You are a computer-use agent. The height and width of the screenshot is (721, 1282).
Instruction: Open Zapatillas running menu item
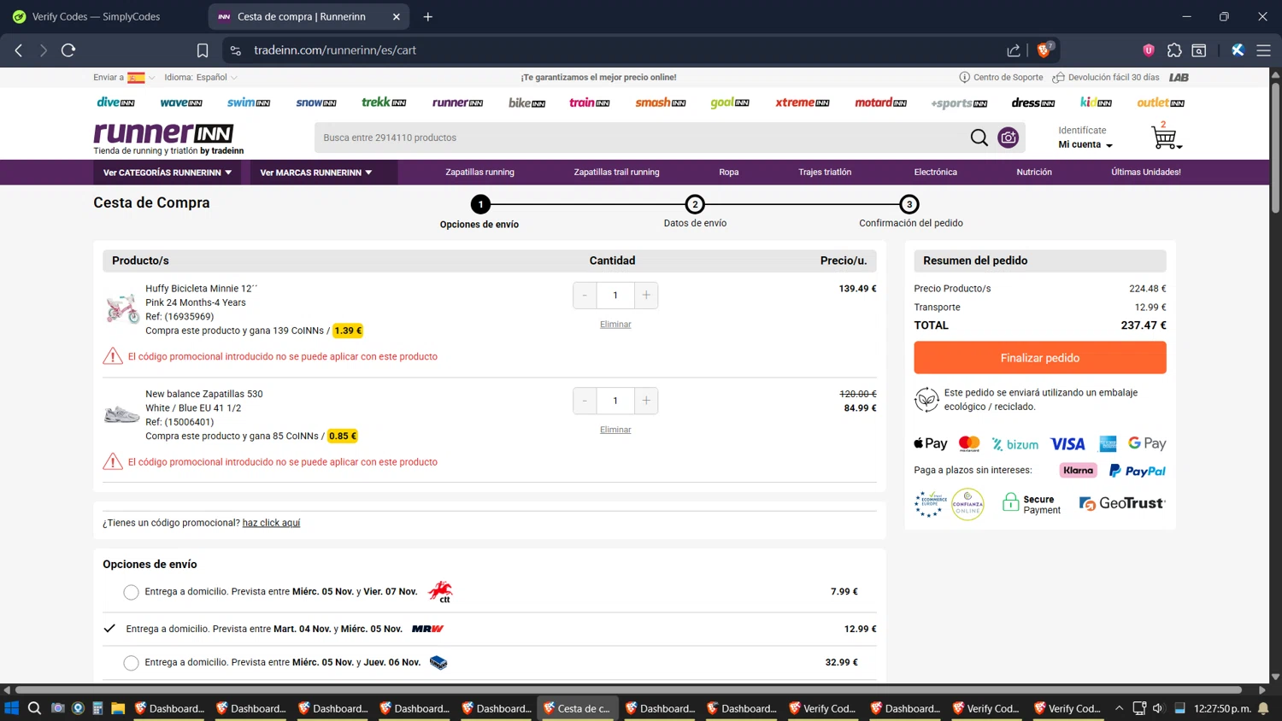tap(479, 173)
